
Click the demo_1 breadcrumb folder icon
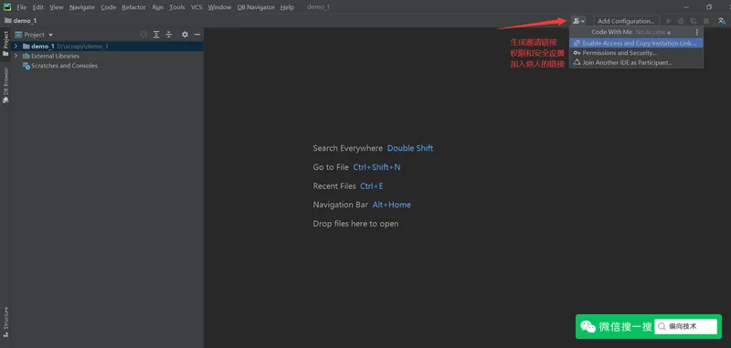pyautogui.click(x=7, y=20)
